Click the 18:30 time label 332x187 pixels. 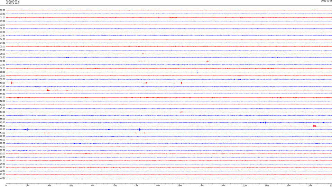(x=2, y=143)
